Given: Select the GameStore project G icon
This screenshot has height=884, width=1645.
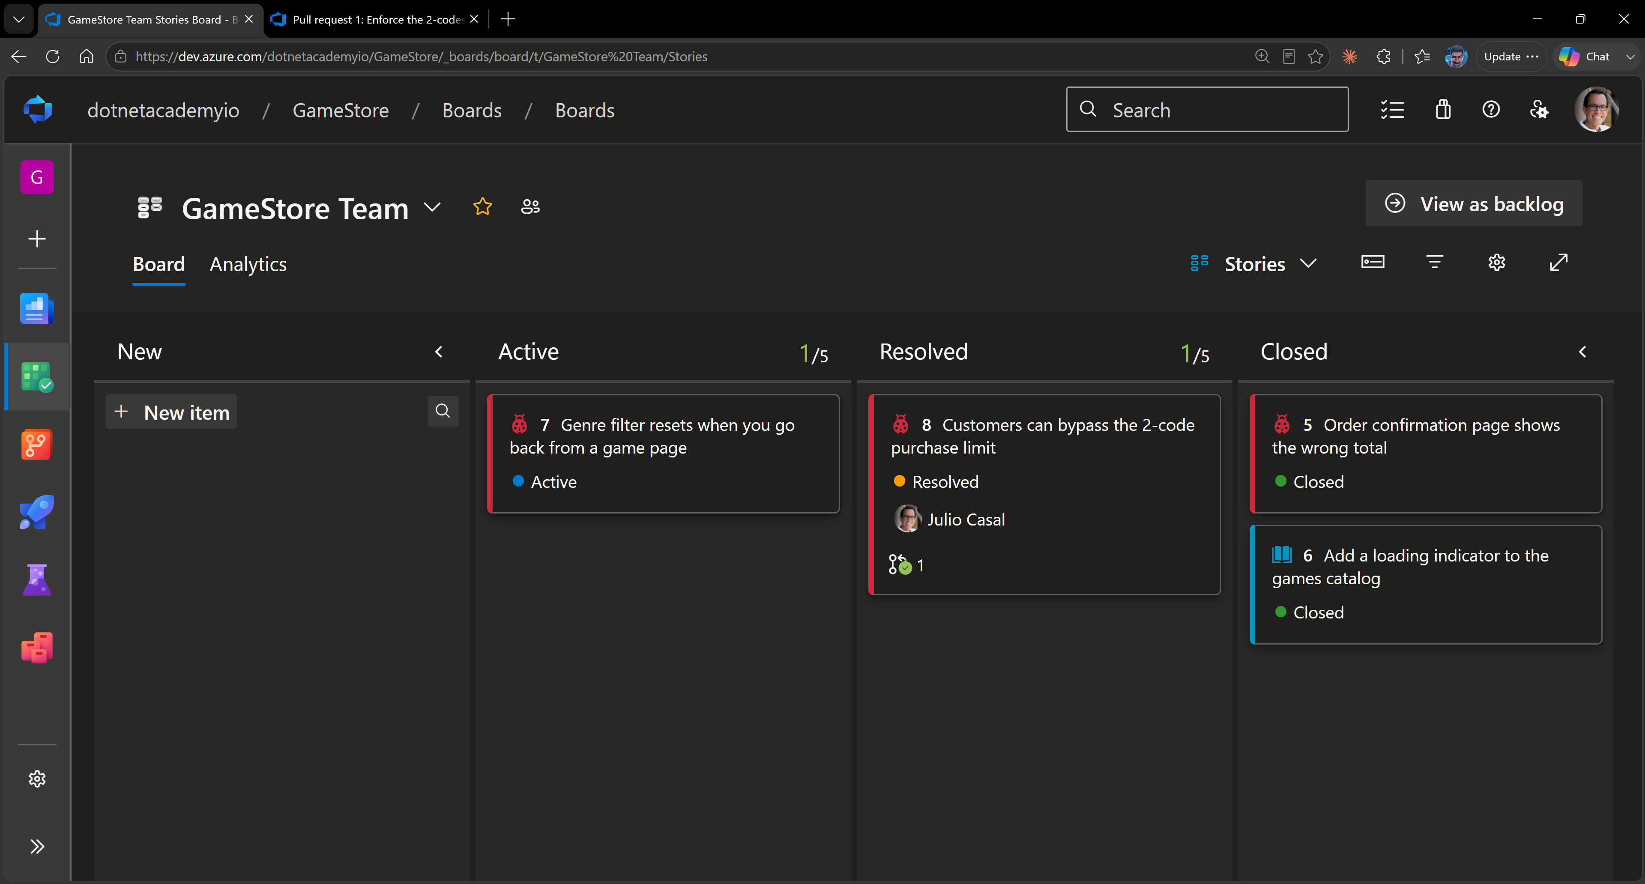Looking at the screenshot, I should [x=37, y=177].
